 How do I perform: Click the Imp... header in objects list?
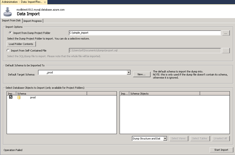click(124, 94)
